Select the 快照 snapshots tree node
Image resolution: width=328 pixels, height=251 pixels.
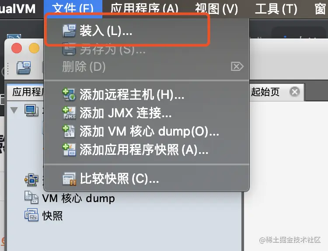coord(43,216)
